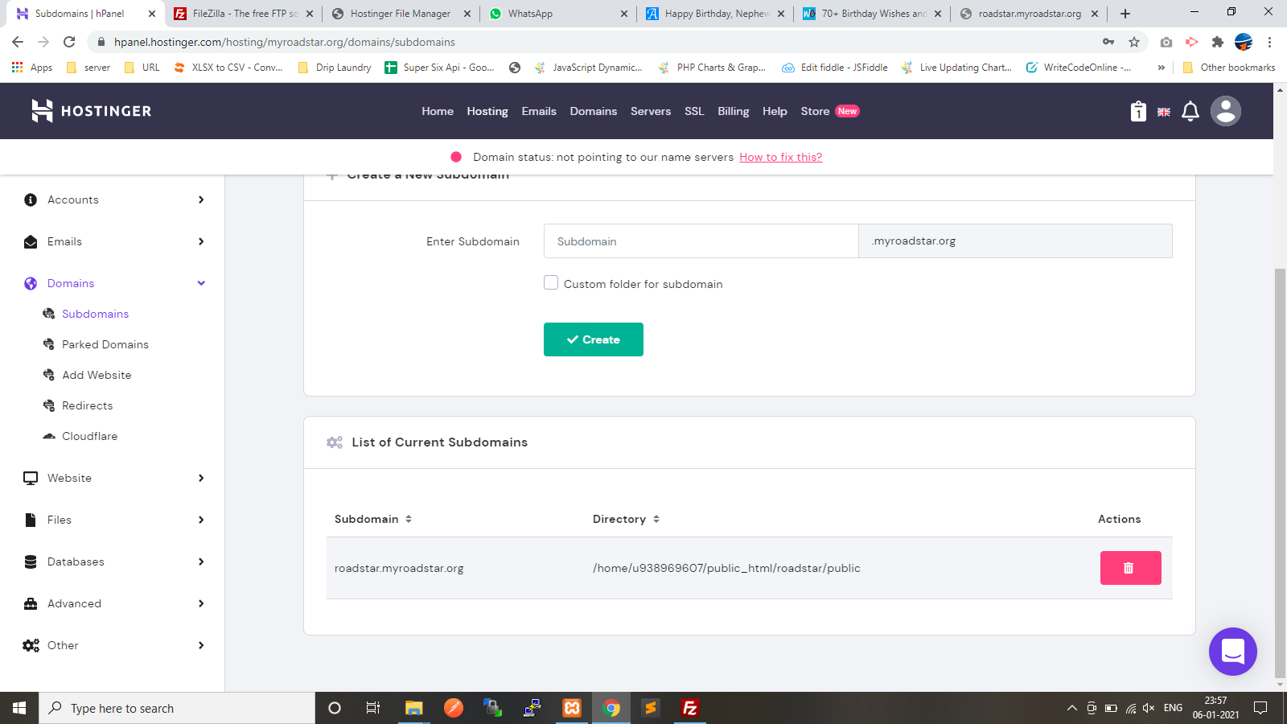Open the user profile avatar menu
Screen dimensions: 1287x724
click(x=1225, y=111)
